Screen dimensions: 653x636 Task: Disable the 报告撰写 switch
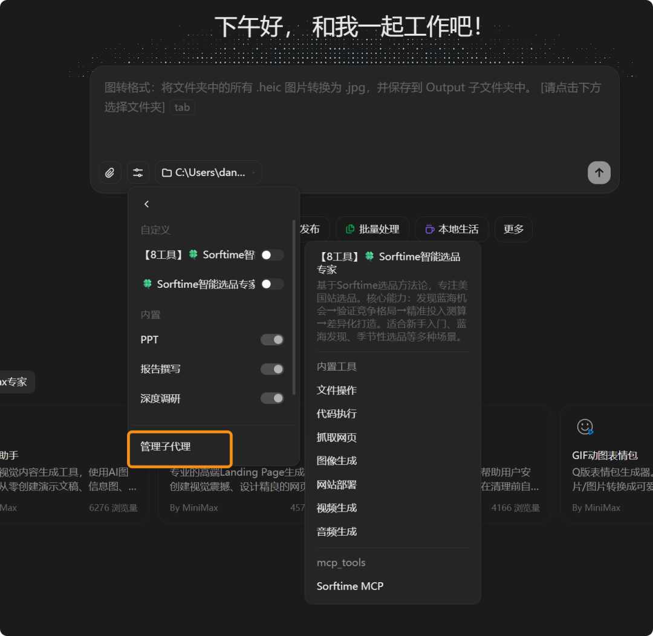click(x=272, y=369)
